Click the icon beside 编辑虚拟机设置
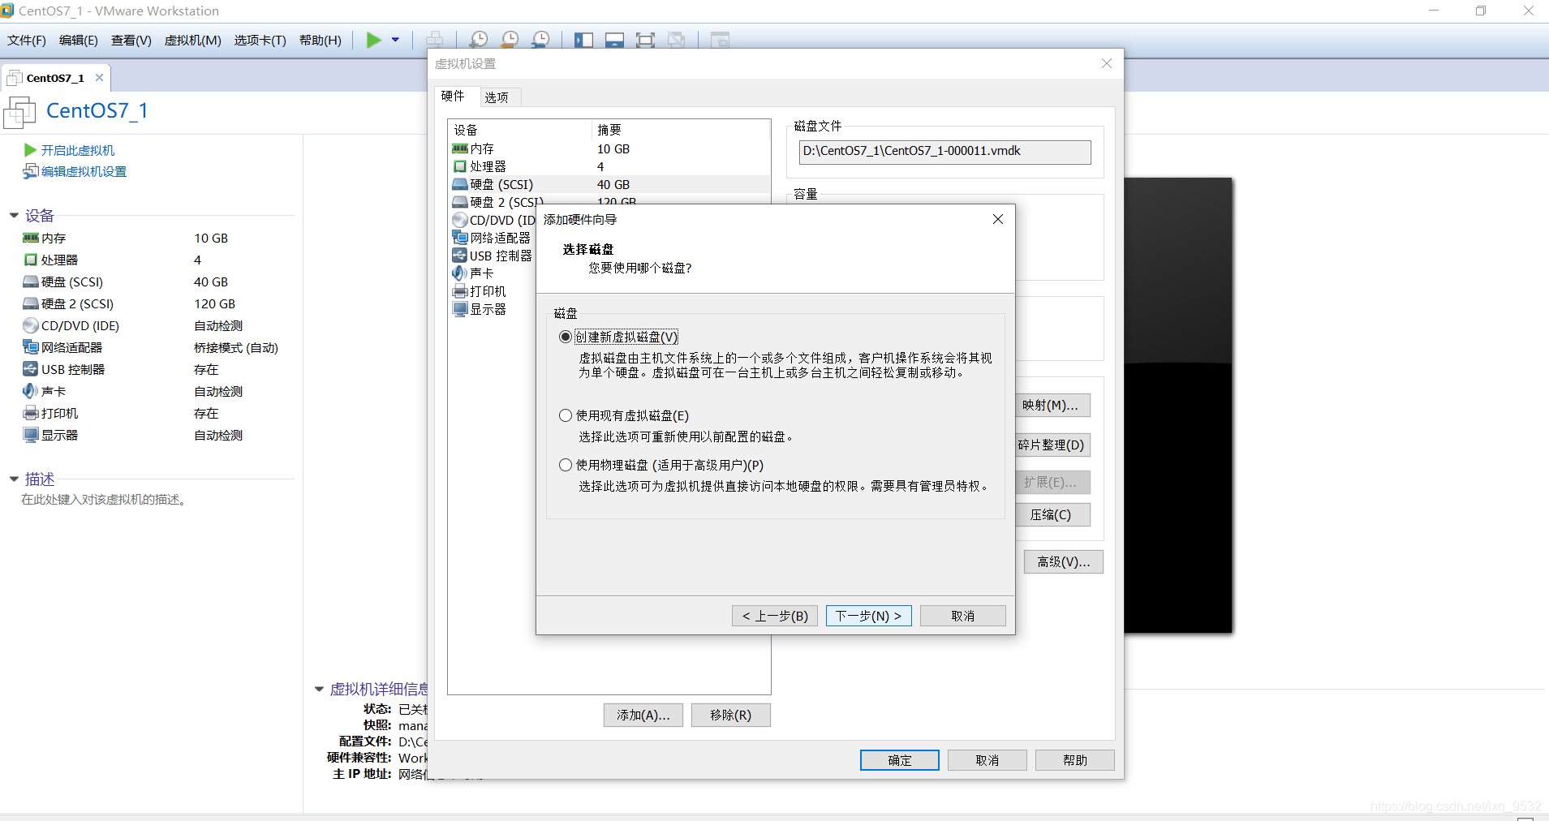This screenshot has width=1549, height=821. click(31, 171)
